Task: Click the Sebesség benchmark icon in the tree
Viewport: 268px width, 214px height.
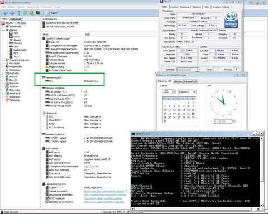Action: click(x=7, y=100)
